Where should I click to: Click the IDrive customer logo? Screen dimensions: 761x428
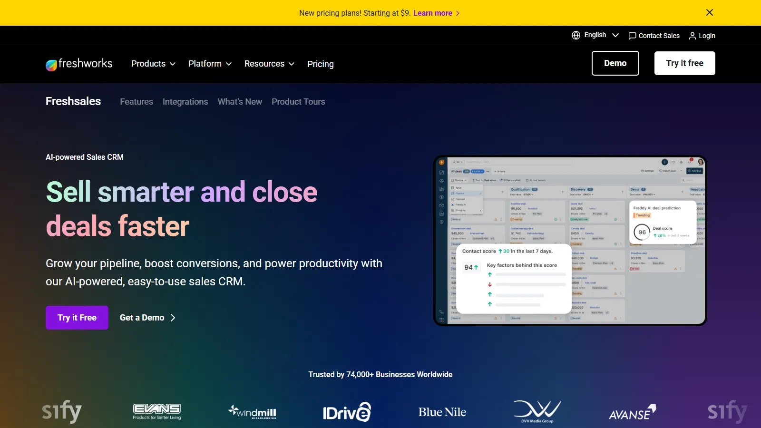(x=347, y=412)
